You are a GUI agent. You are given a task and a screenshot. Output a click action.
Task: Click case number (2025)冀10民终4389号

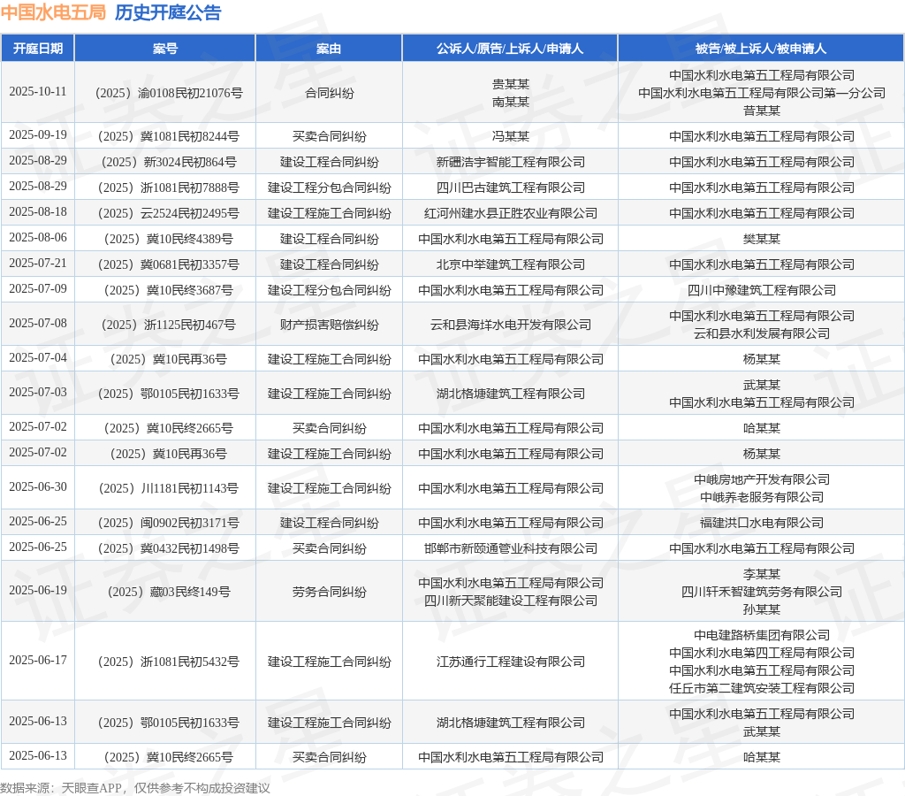[x=169, y=239]
